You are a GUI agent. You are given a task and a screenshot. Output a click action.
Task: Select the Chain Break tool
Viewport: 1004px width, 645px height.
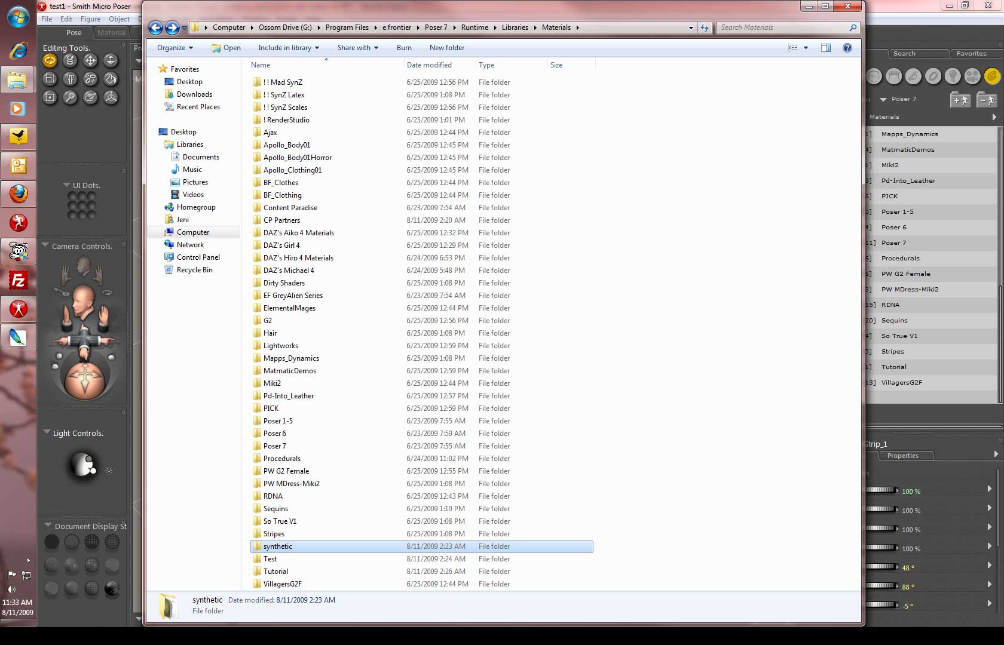click(x=90, y=79)
